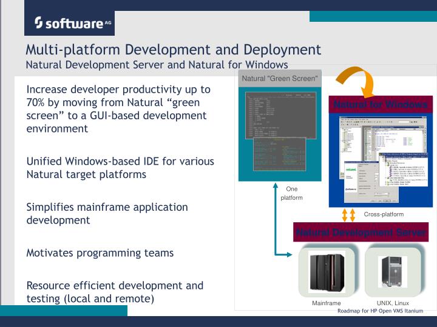Click Simplifies mainframe application development text
This screenshot has width=437, height=327.
tap(107, 214)
